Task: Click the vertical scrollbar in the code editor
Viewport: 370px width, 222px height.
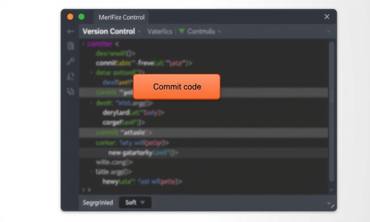Action: [331, 111]
